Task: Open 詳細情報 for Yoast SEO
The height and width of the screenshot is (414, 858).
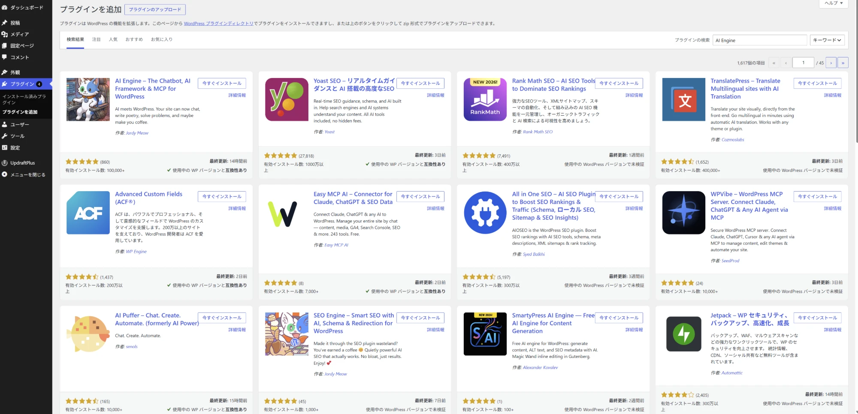Action: [436, 95]
